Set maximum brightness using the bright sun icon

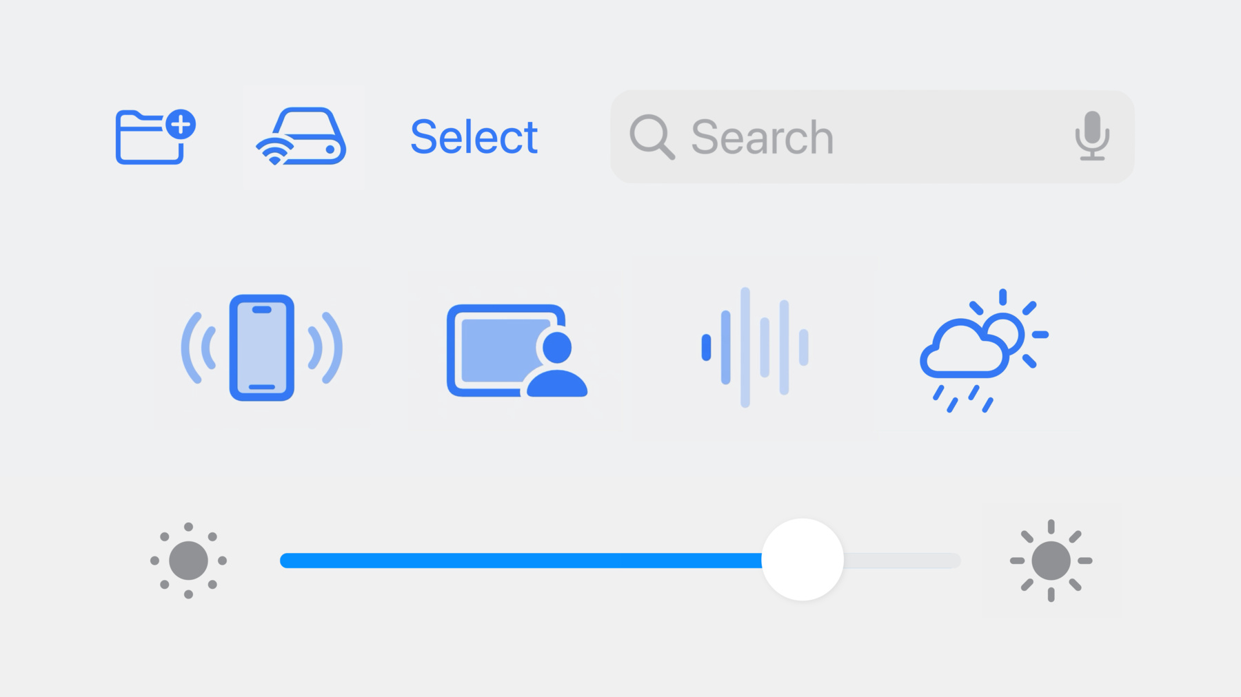[x=1051, y=561]
